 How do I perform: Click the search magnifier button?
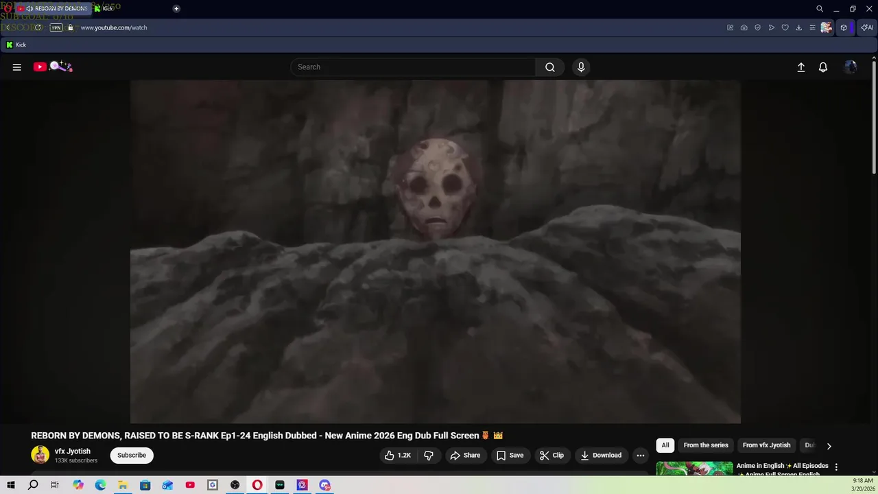[550, 67]
